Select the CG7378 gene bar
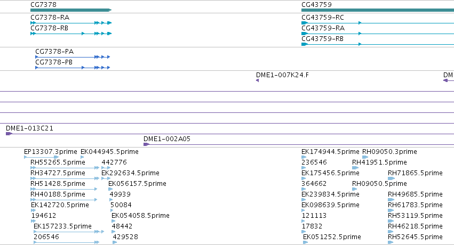The width and height of the screenshot is (454, 245). pos(71,10)
